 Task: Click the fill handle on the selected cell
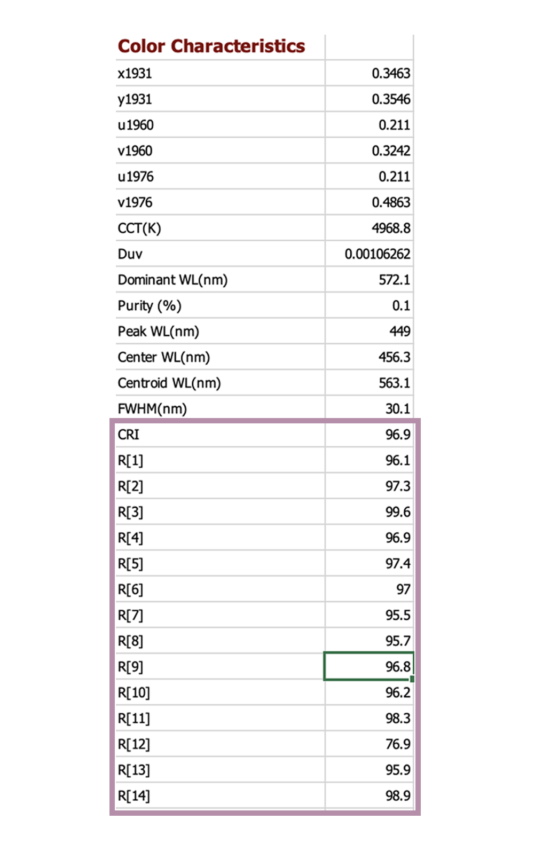tap(412, 679)
